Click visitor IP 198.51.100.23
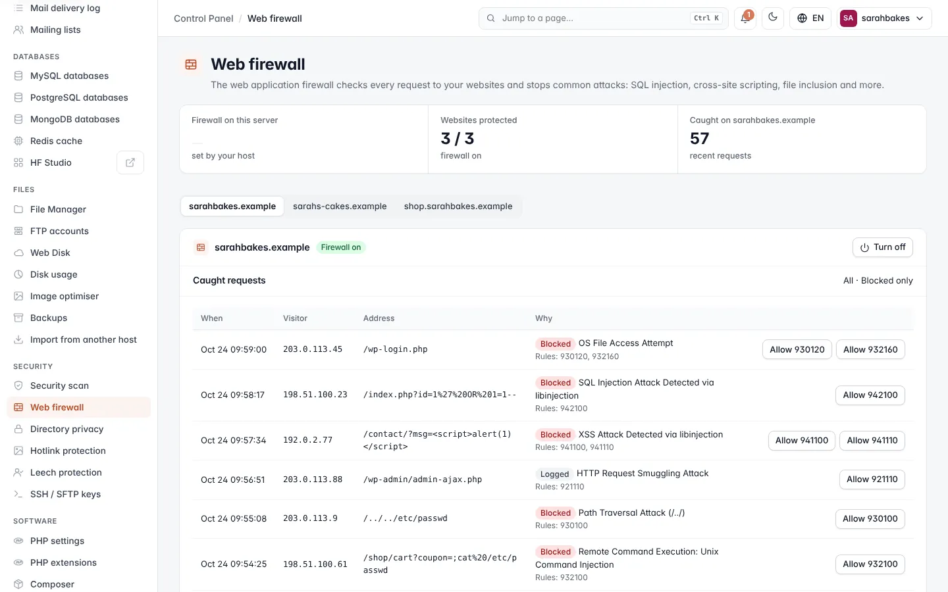Image resolution: width=948 pixels, height=592 pixels. tap(315, 395)
